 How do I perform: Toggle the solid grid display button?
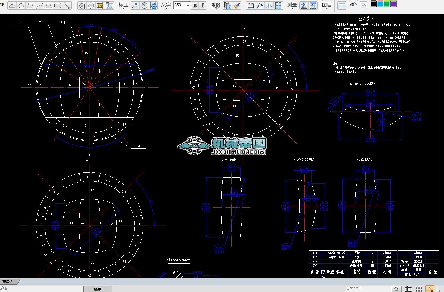click(x=408, y=289)
